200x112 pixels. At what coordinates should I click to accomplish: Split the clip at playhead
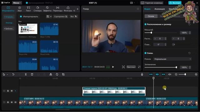pos(26,74)
